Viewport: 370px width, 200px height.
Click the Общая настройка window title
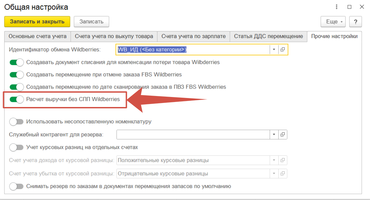36,7
